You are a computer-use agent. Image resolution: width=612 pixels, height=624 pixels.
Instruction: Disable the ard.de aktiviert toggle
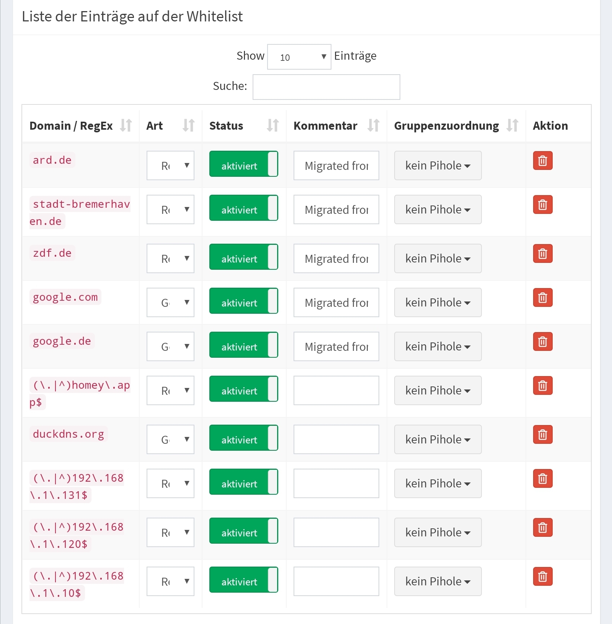pyautogui.click(x=243, y=164)
